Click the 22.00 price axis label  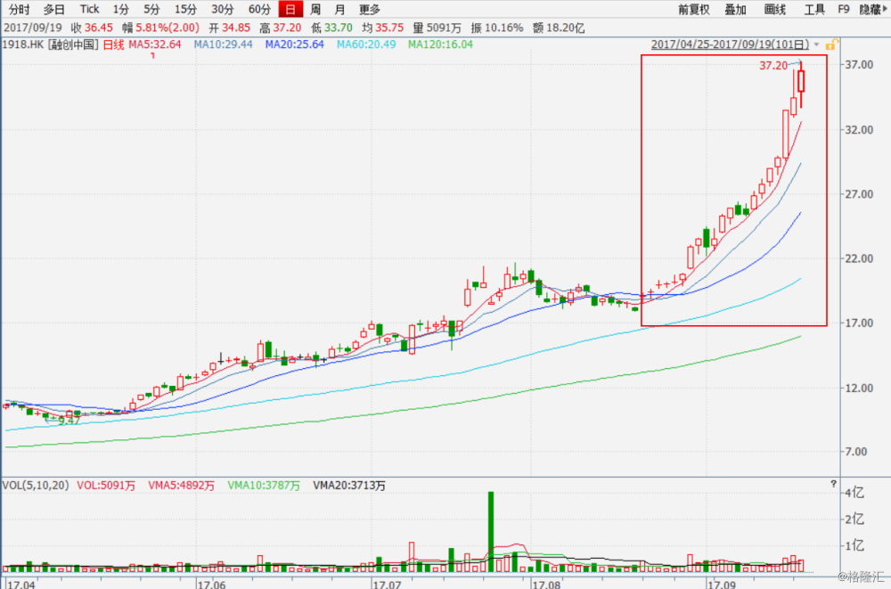[x=859, y=258]
